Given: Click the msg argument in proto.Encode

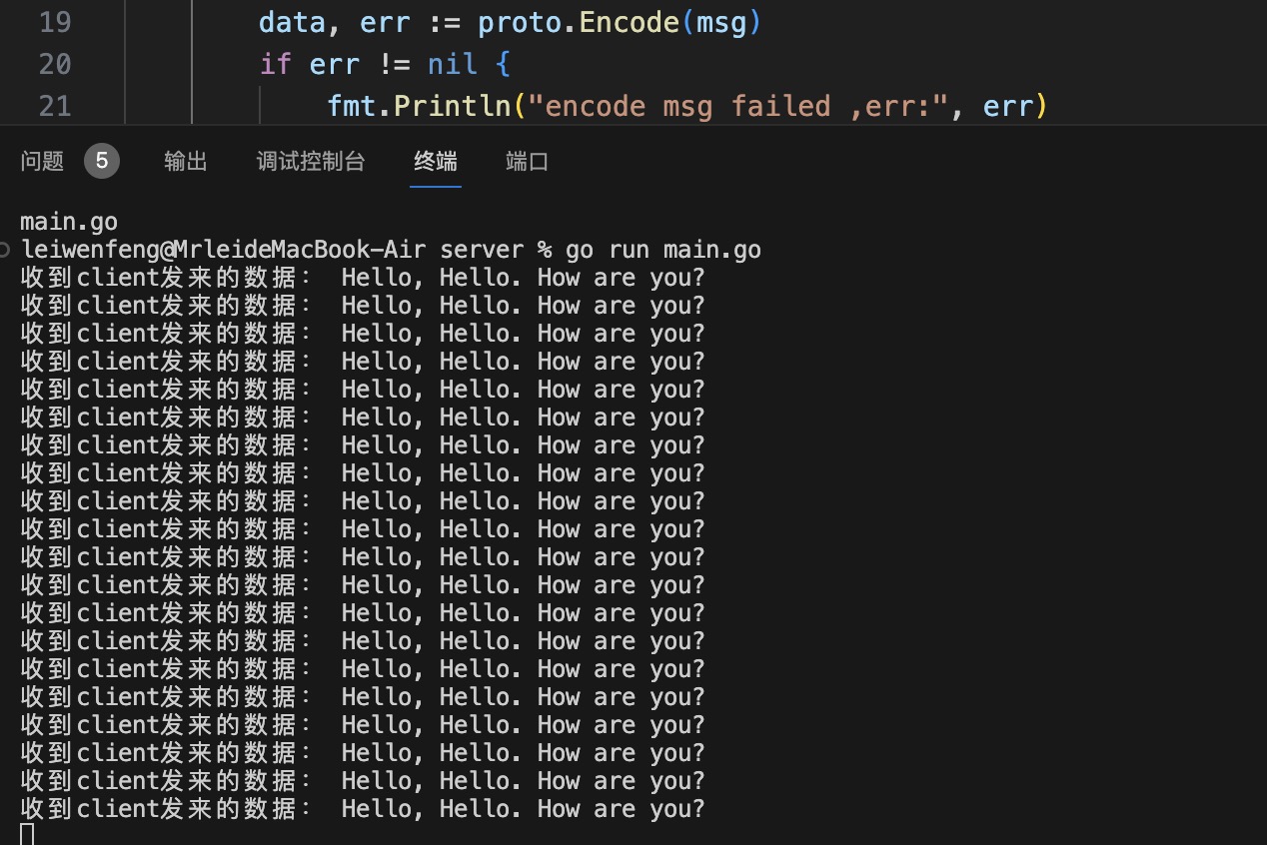Looking at the screenshot, I should point(719,22).
